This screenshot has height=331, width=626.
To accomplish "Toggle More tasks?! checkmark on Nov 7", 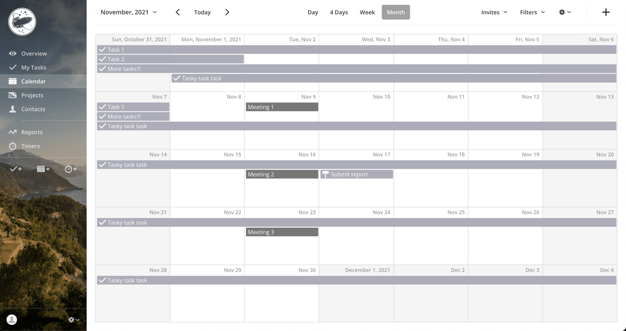I will pyautogui.click(x=102, y=116).
